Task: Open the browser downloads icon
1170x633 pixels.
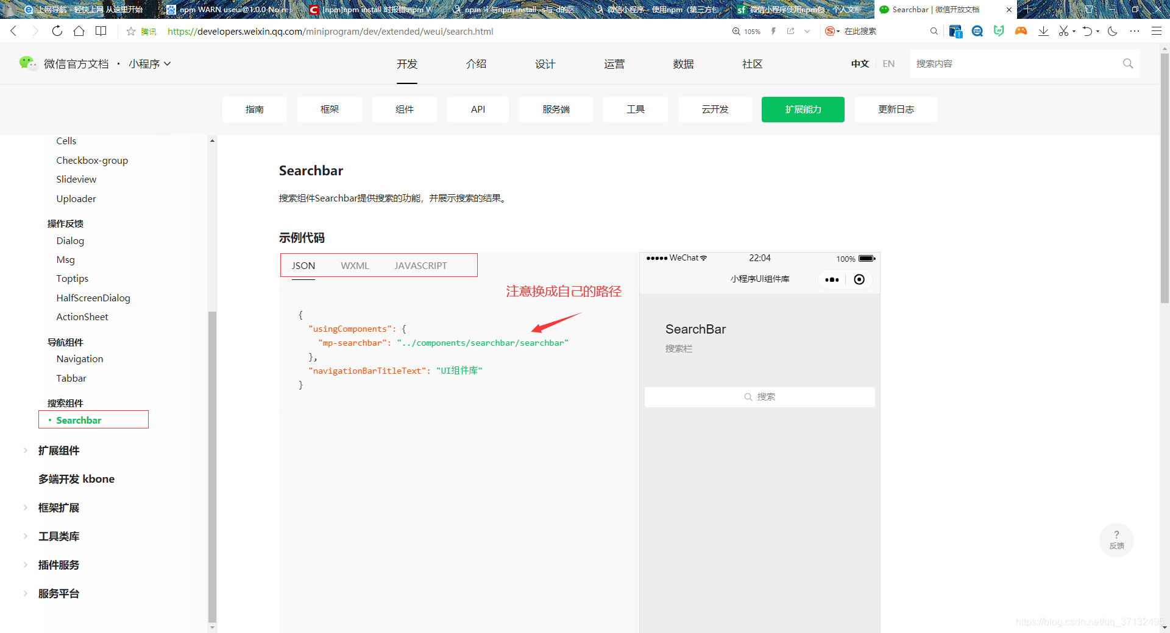Action: pos(1043,31)
